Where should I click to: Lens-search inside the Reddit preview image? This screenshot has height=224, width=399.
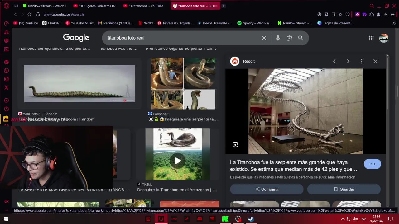(235, 145)
